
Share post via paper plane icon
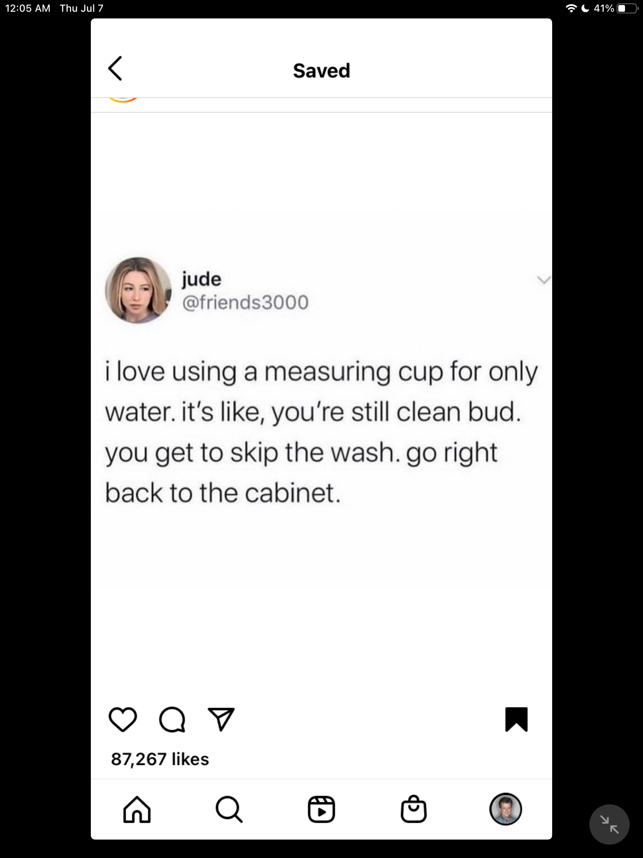221,719
